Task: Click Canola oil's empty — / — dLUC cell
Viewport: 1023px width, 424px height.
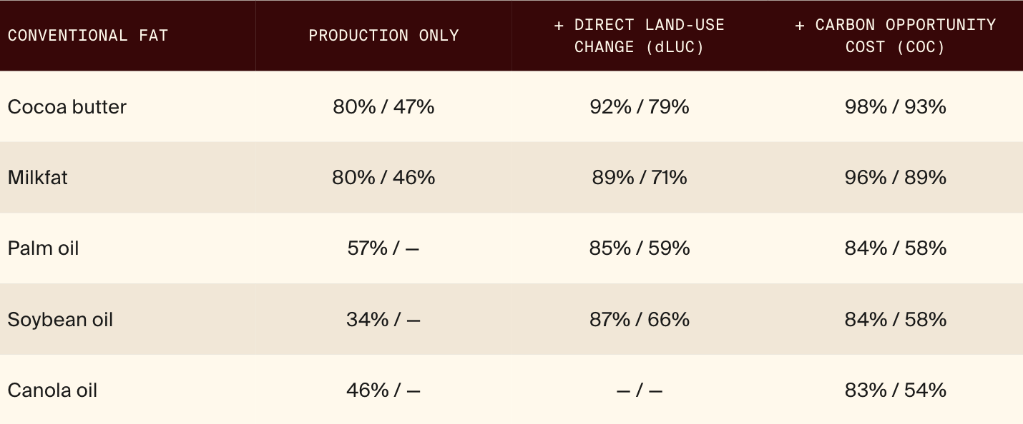Action: [640, 390]
